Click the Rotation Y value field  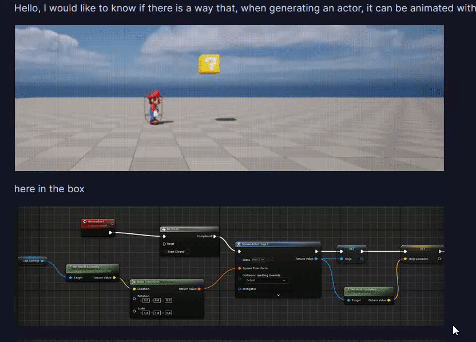157,300
